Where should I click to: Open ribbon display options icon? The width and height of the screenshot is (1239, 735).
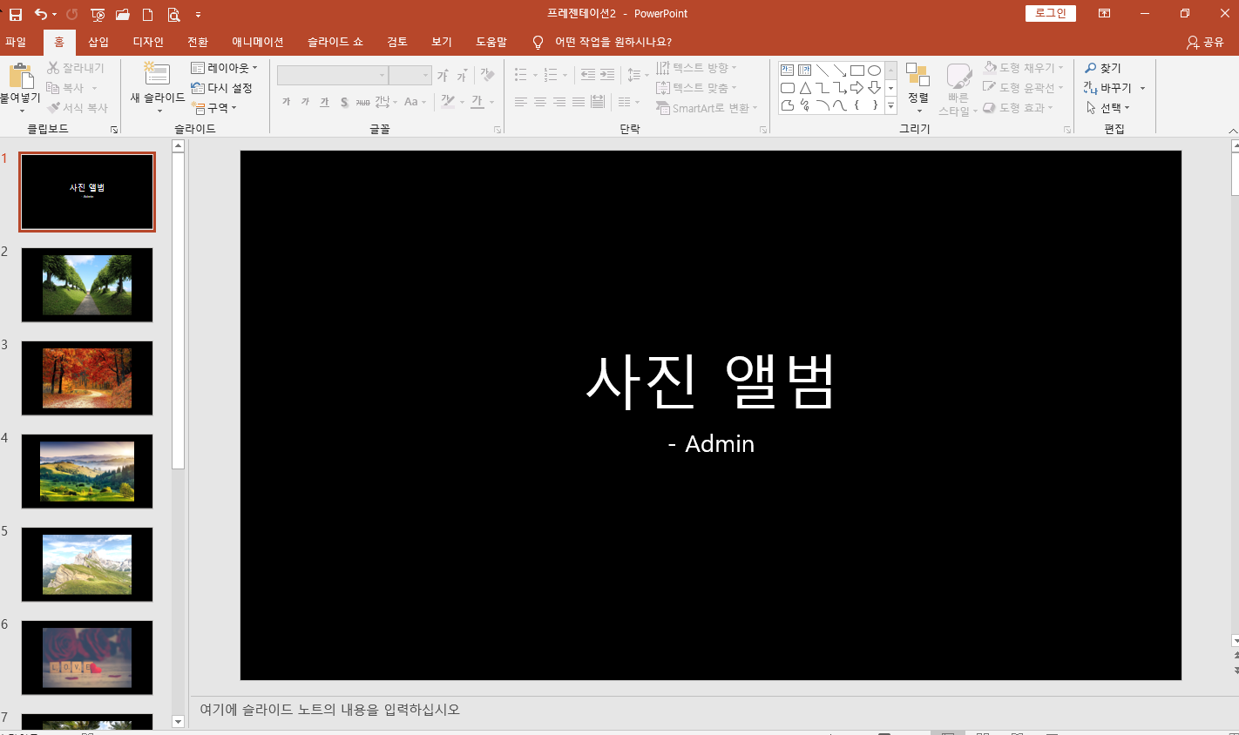(1104, 14)
